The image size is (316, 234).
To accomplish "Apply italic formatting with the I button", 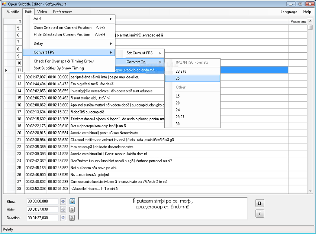I will pyautogui.click(x=259, y=214).
